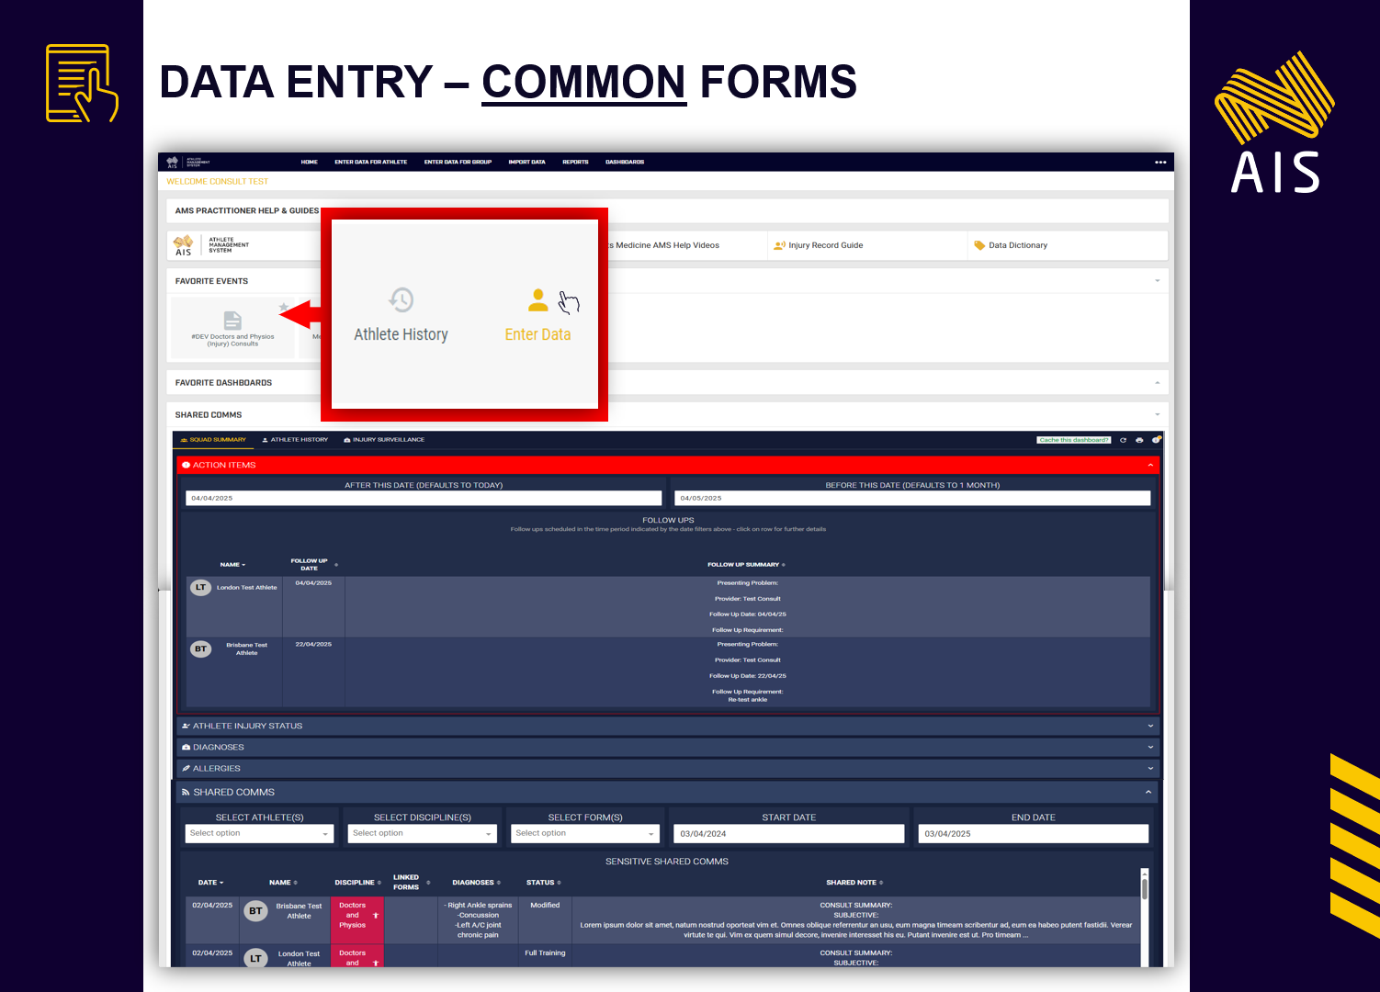Collapse the Favorite Events panel
The height and width of the screenshot is (992, 1380).
[1157, 281]
